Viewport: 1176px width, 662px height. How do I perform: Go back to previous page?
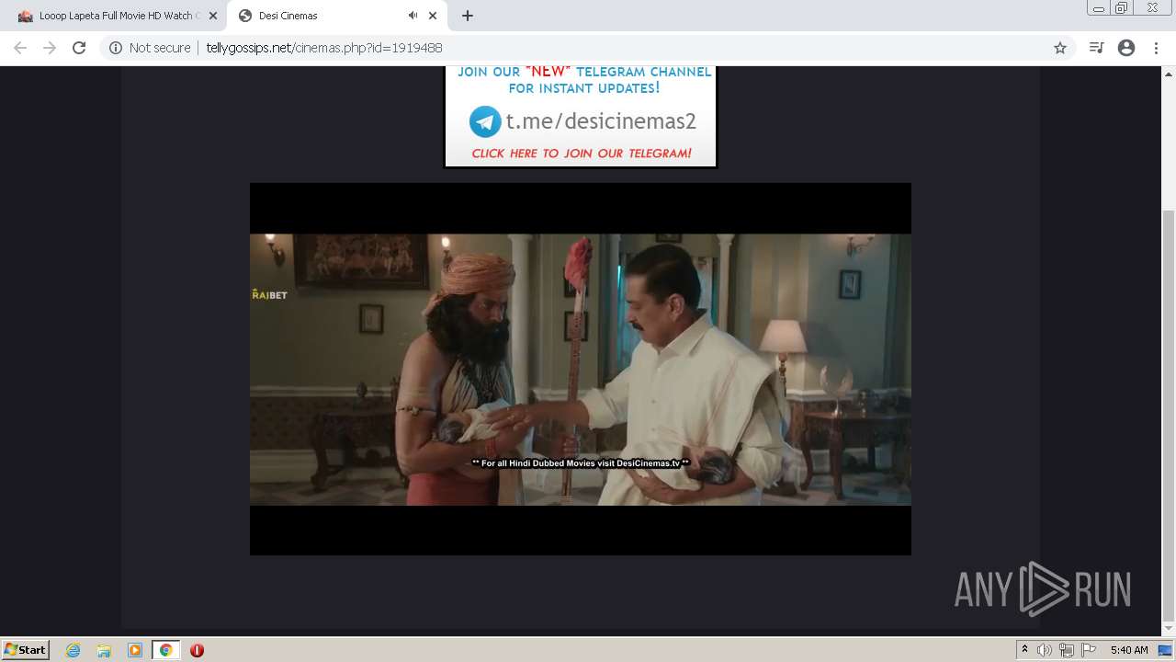click(x=20, y=48)
